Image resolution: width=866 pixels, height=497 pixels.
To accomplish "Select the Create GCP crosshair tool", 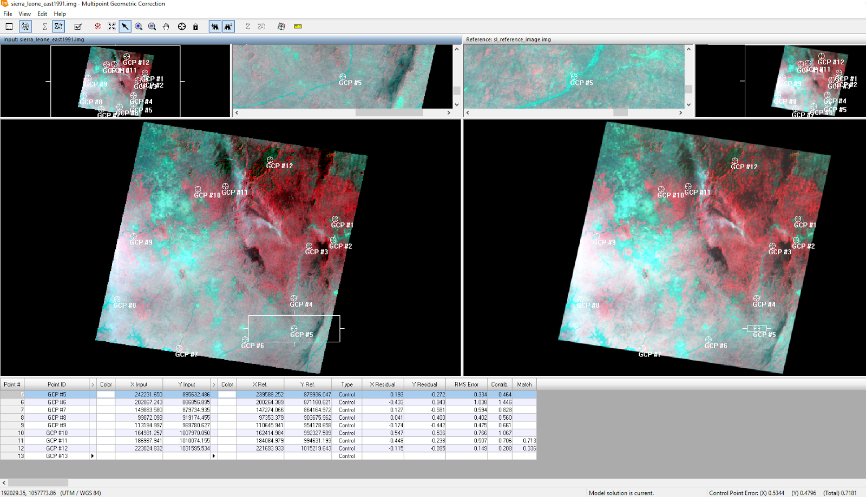I will point(181,26).
